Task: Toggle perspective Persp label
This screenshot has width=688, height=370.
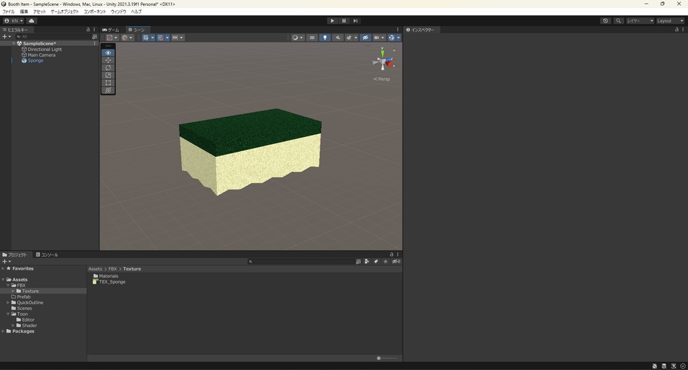Action: click(x=382, y=79)
